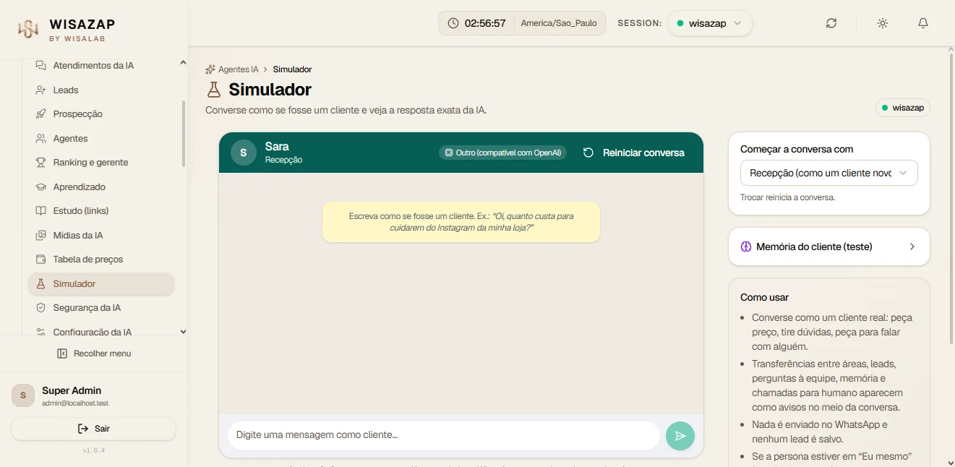Screen dimensions: 955x467
Task: Open Começar a conversa com dropdown
Action: [x=829, y=173]
